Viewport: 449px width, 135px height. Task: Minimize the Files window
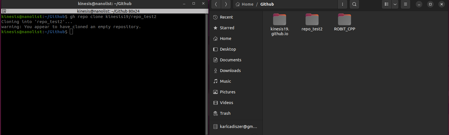(x=419, y=4)
